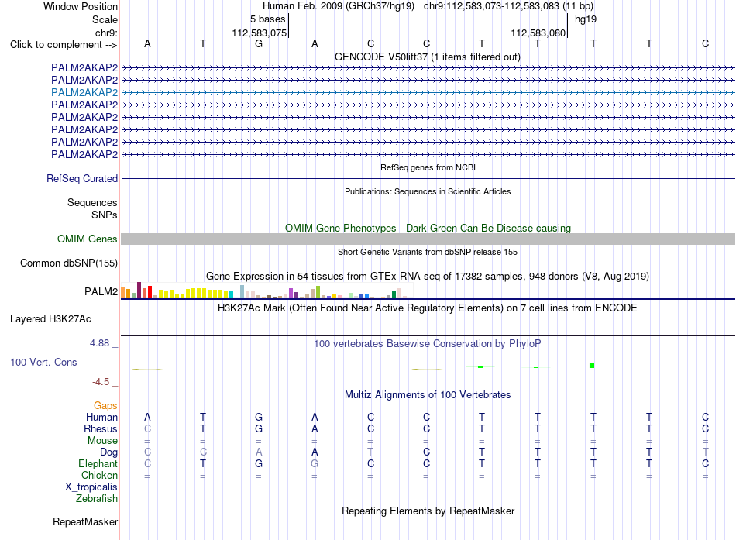Click the G base in the Human alignment row
736x540 pixels.
pyautogui.click(x=259, y=418)
